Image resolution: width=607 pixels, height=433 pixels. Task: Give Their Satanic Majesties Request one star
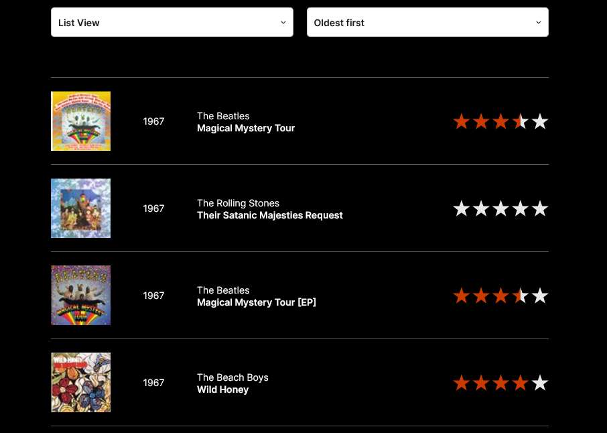[x=461, y=208]
